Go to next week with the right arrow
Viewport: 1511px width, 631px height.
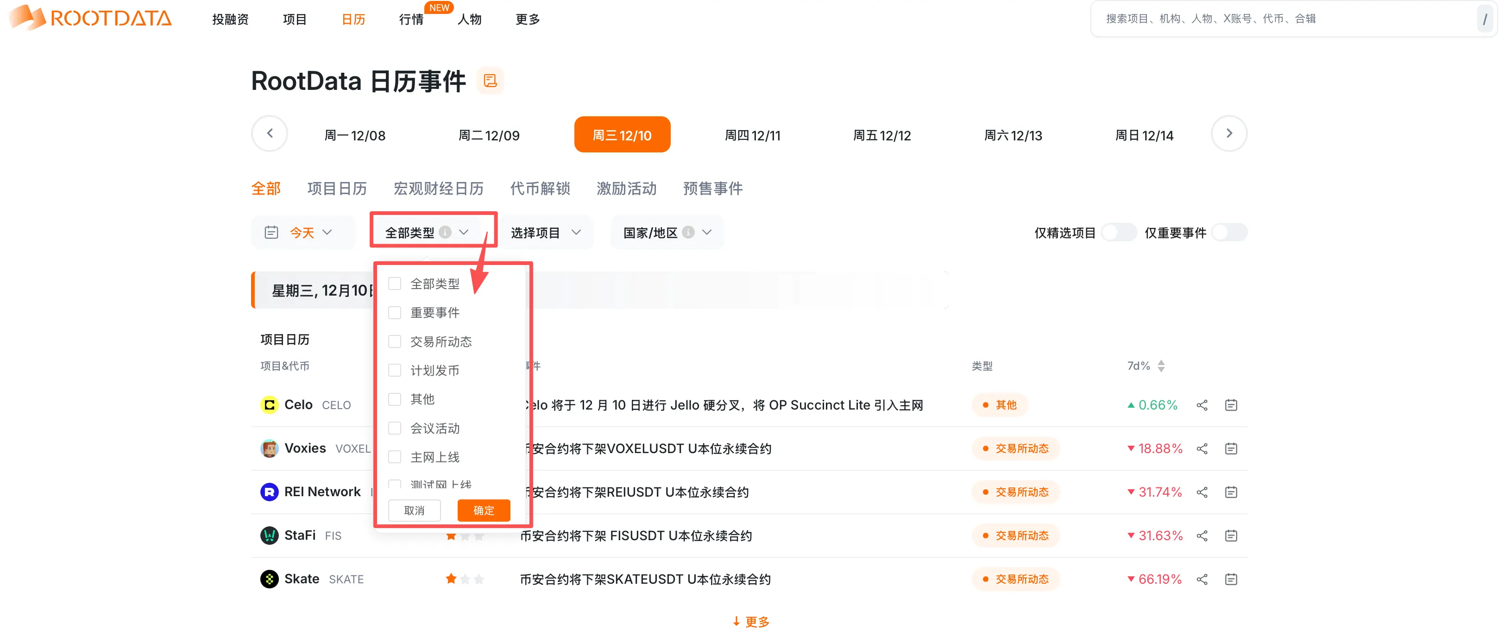(1228, 134)
